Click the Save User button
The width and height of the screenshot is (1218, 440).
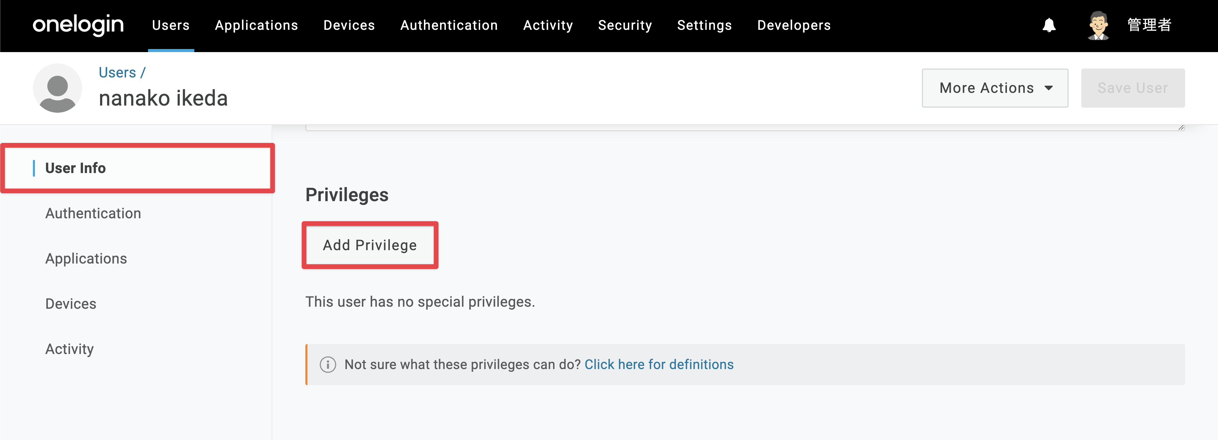1132,88
